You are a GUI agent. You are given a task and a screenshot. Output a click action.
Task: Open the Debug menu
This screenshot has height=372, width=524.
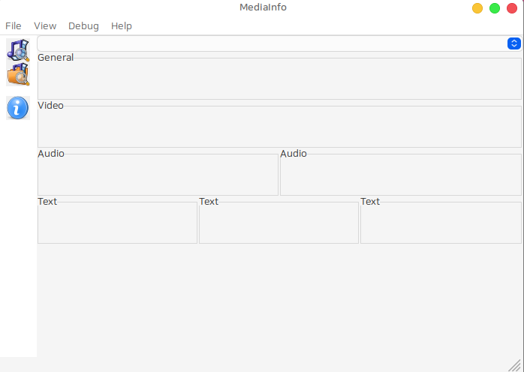point(83,25)
